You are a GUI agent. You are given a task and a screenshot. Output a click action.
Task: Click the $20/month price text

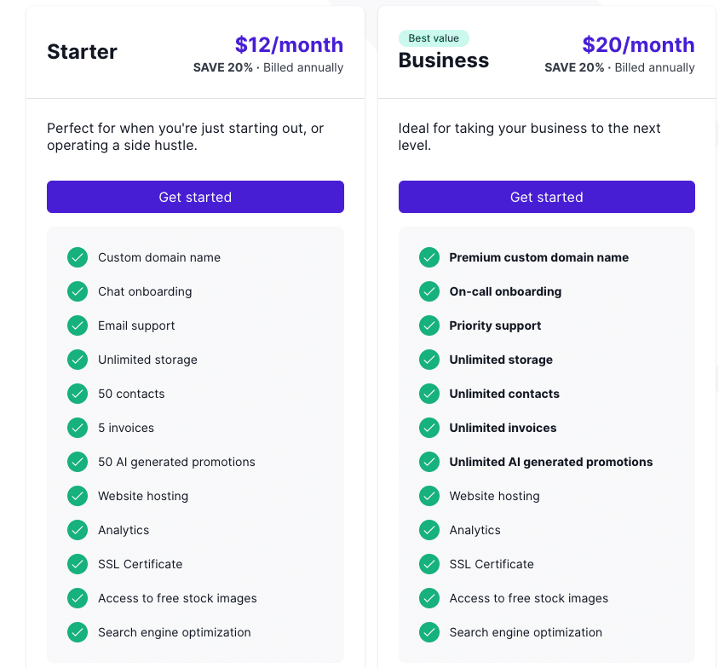click(x=638, y=45)
